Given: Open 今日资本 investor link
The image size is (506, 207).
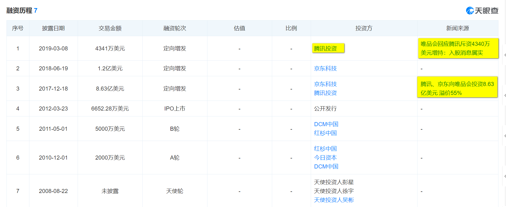Looking at the screenshot, I should (325, 158).
